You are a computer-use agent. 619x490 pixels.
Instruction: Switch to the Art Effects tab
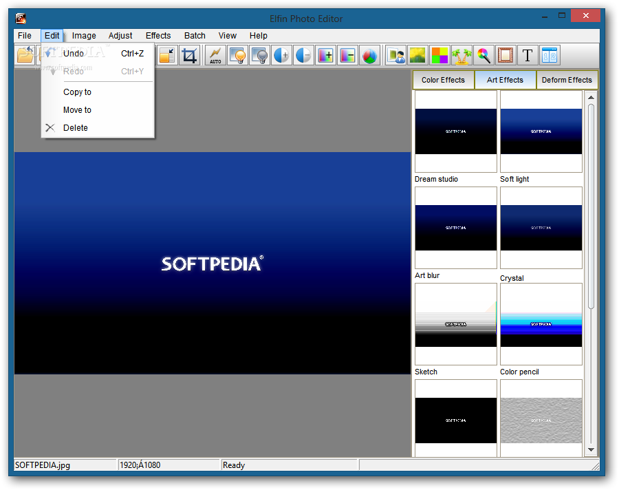tap(505, 80)
